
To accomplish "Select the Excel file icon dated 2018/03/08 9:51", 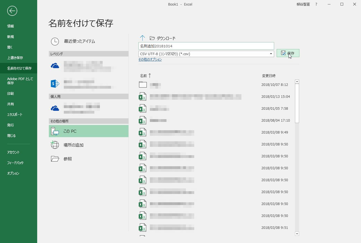I will point(142,228).
